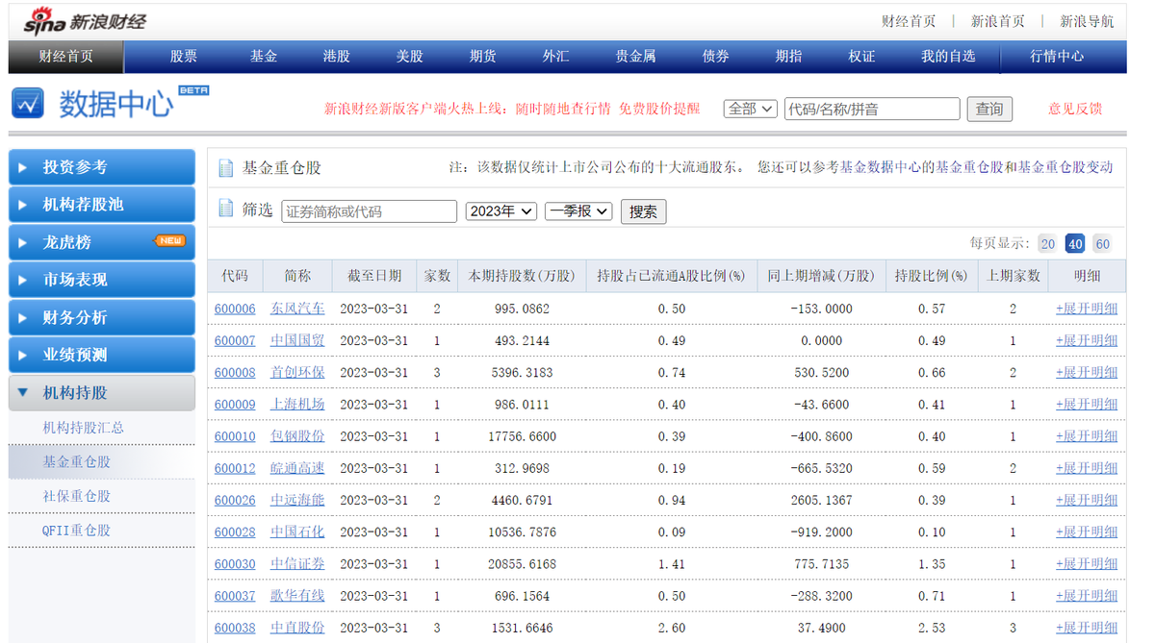
Task: Open the 外汇 nav tab
Action: [x=555, y=57]
